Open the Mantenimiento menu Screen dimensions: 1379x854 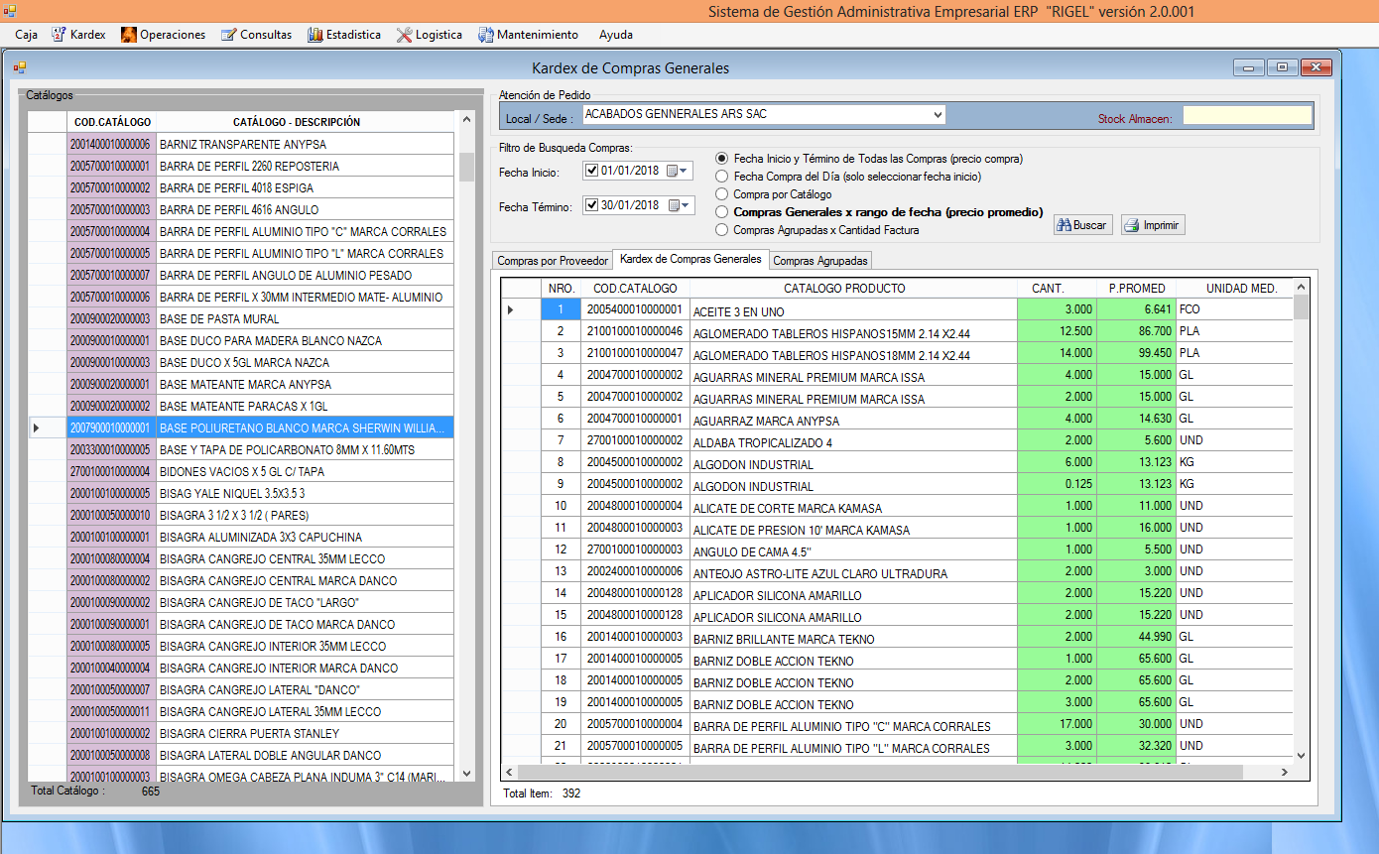point(528,34)
